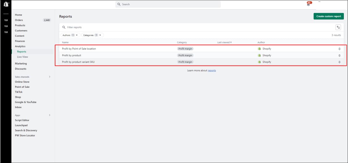Follow the reports help link
This screenshot has height=163, width=348.
click(212, 70)
